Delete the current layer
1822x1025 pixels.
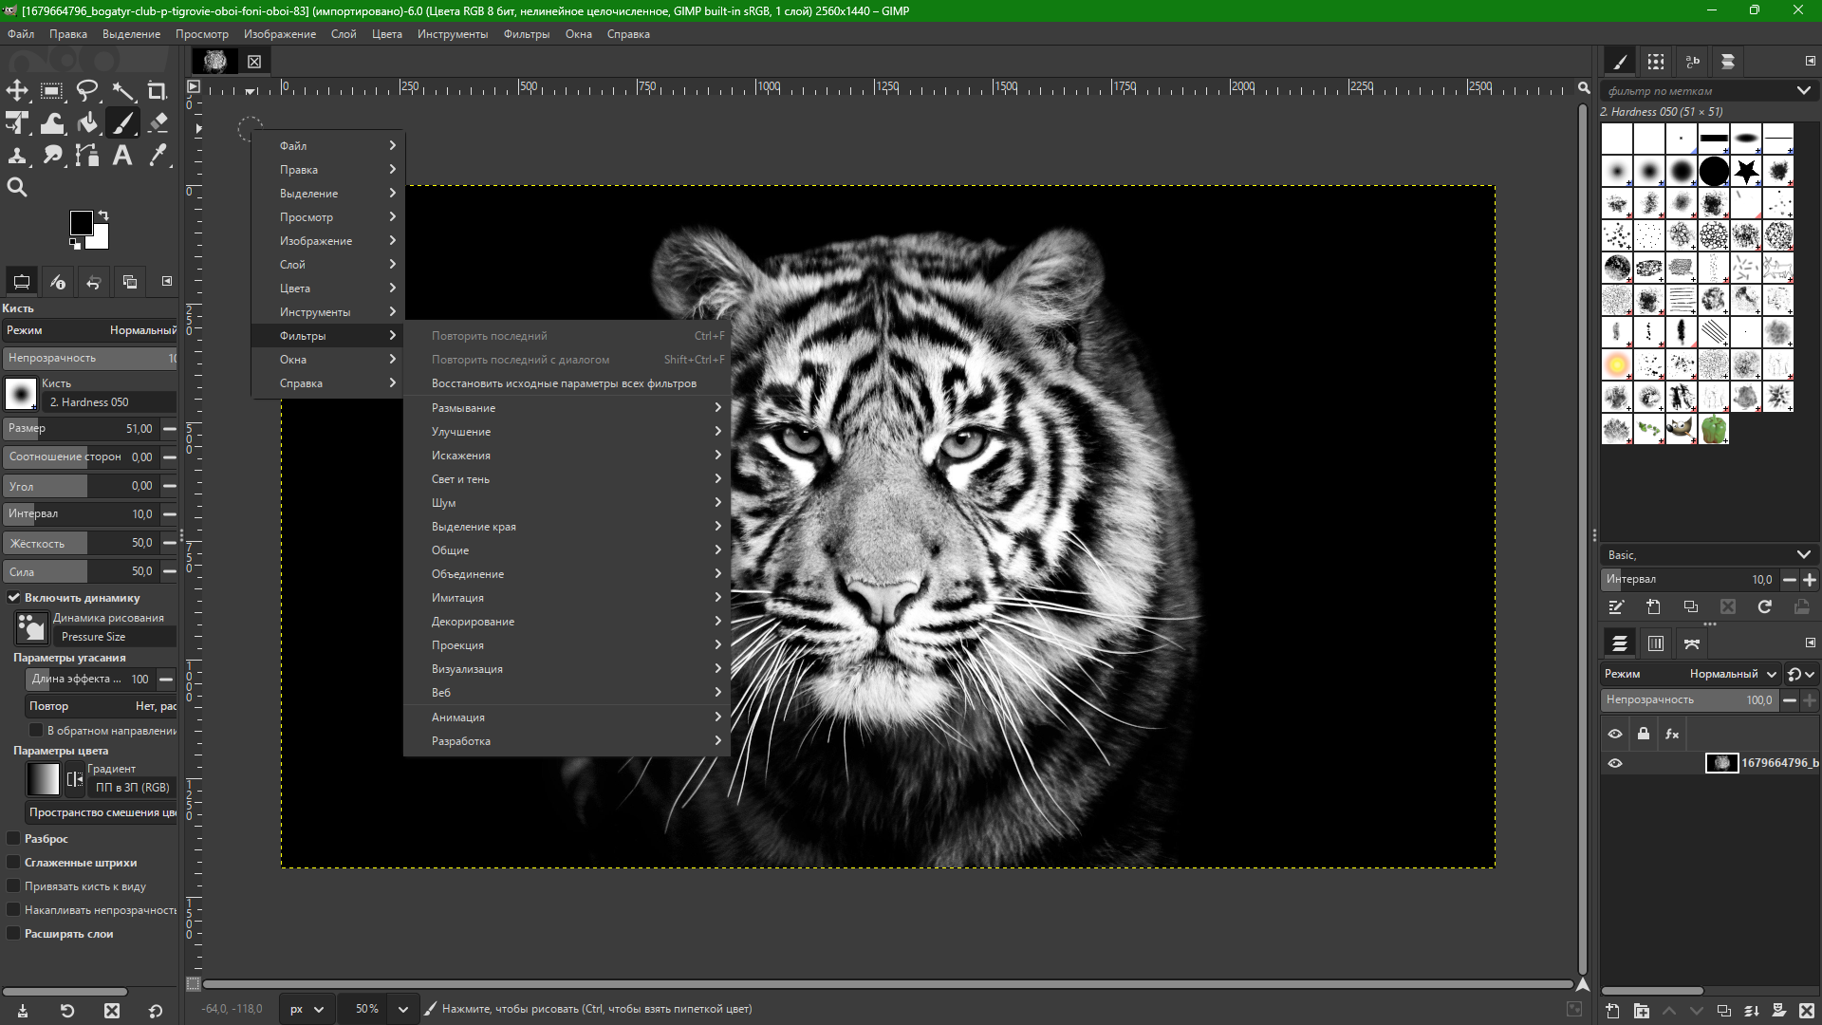1807,1012
